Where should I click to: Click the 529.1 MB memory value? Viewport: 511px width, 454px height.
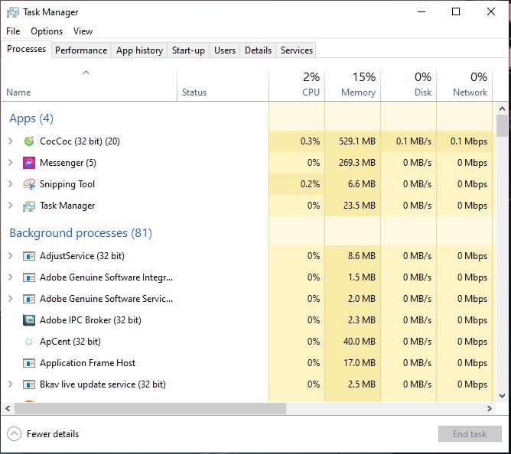point(357,141)
